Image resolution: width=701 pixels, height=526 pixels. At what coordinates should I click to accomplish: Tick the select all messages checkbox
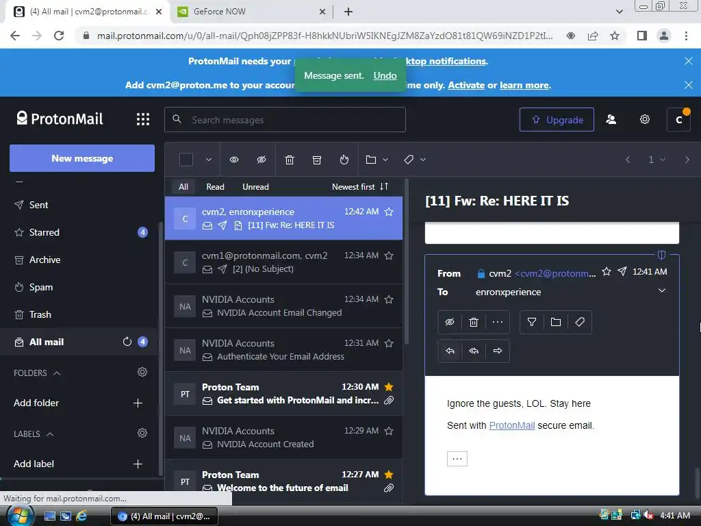[x=186, y=160]
